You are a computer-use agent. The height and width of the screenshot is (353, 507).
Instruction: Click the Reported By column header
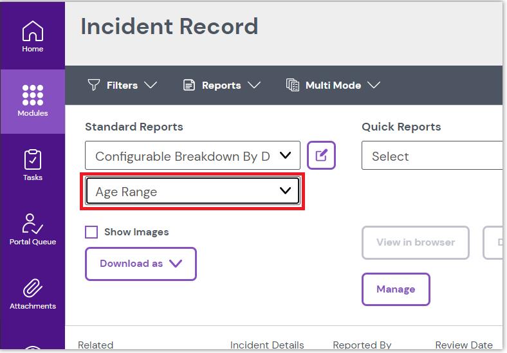362,345
